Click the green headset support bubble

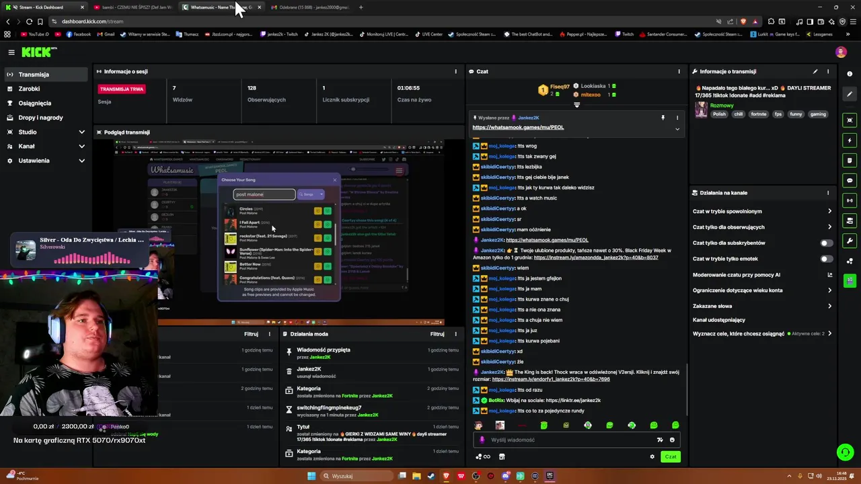[845, 452]
